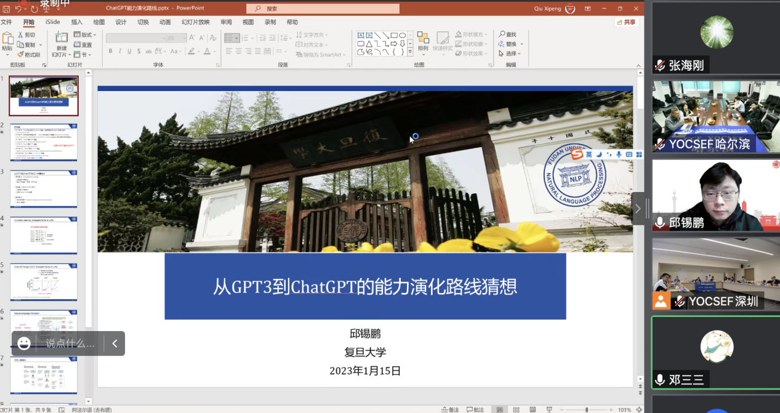Toggle align left paragraph button
Image resolution: width=780 pixels, height=413 pixels.
(228, 52)
